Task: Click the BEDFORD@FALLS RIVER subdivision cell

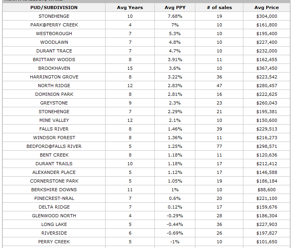Action: 54,146
